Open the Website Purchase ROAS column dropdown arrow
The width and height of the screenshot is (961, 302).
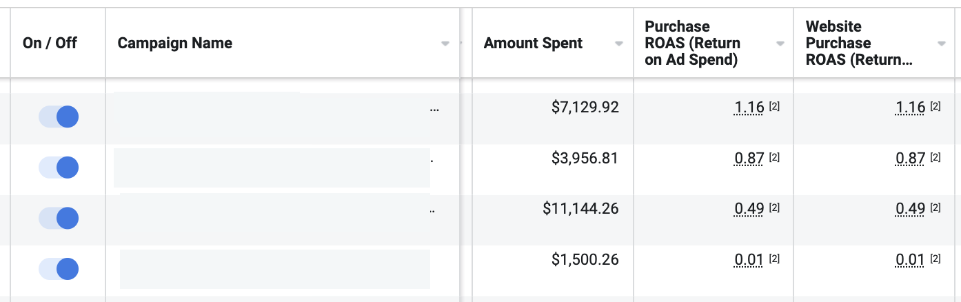tap(942, 43)
